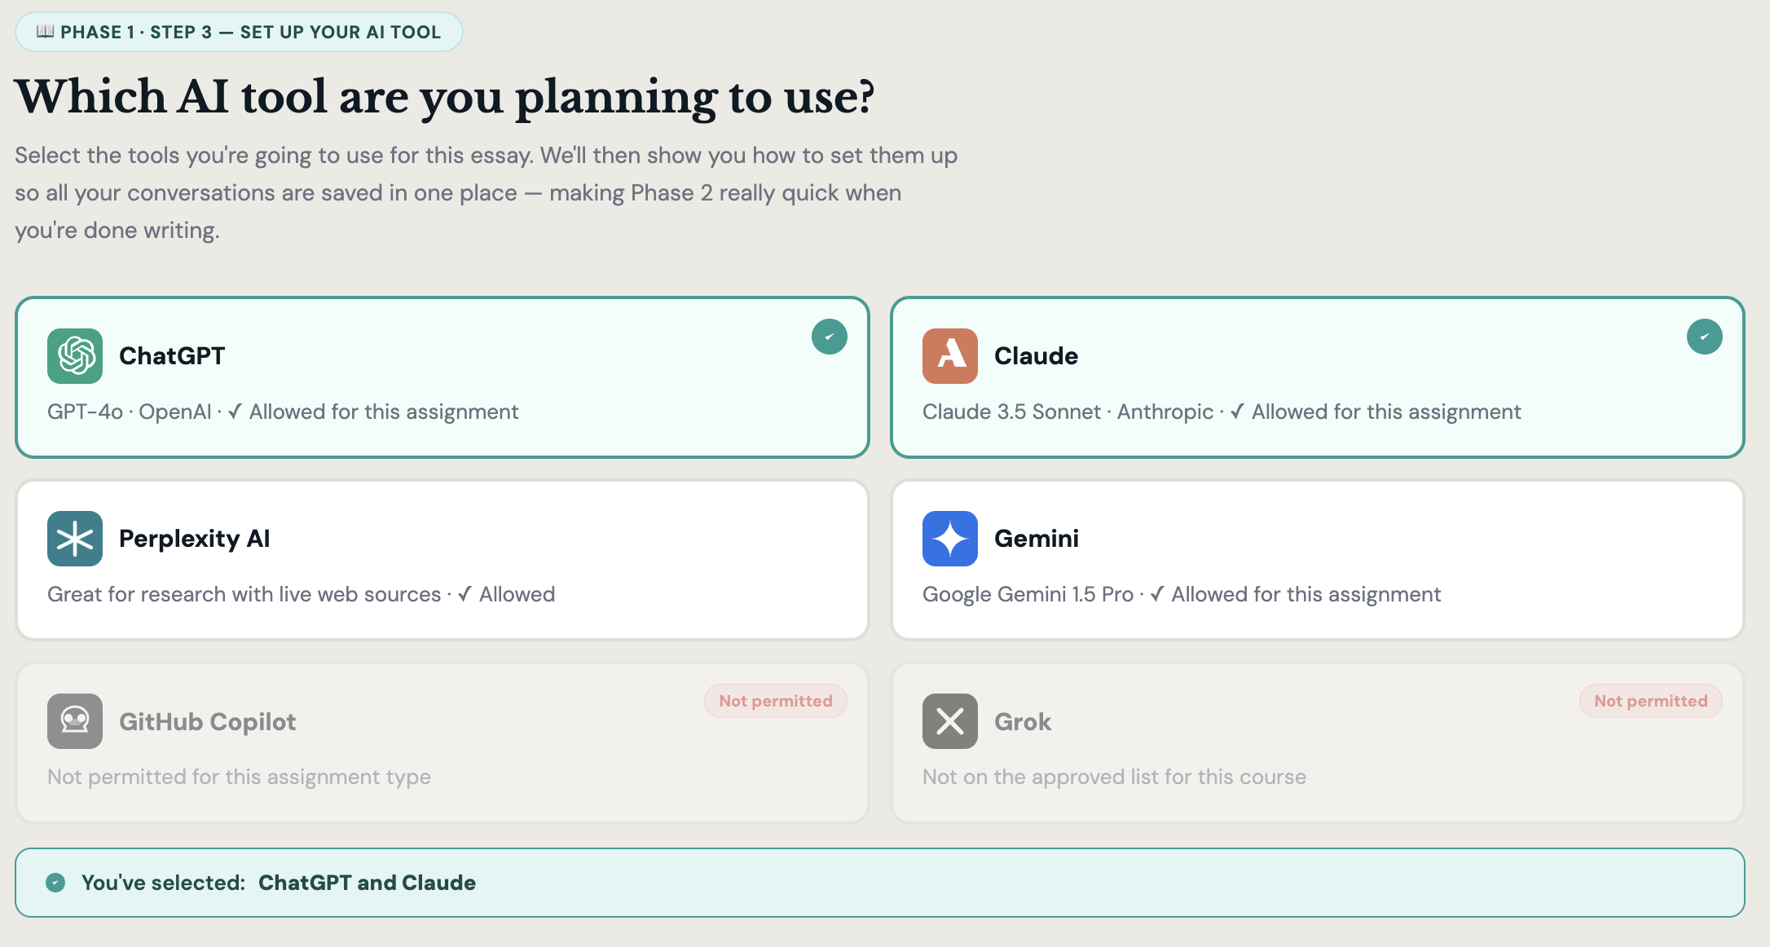Click the GitHub Copilot icon
The width and height of the screenshot is (1770, 947).
[75, 721]
